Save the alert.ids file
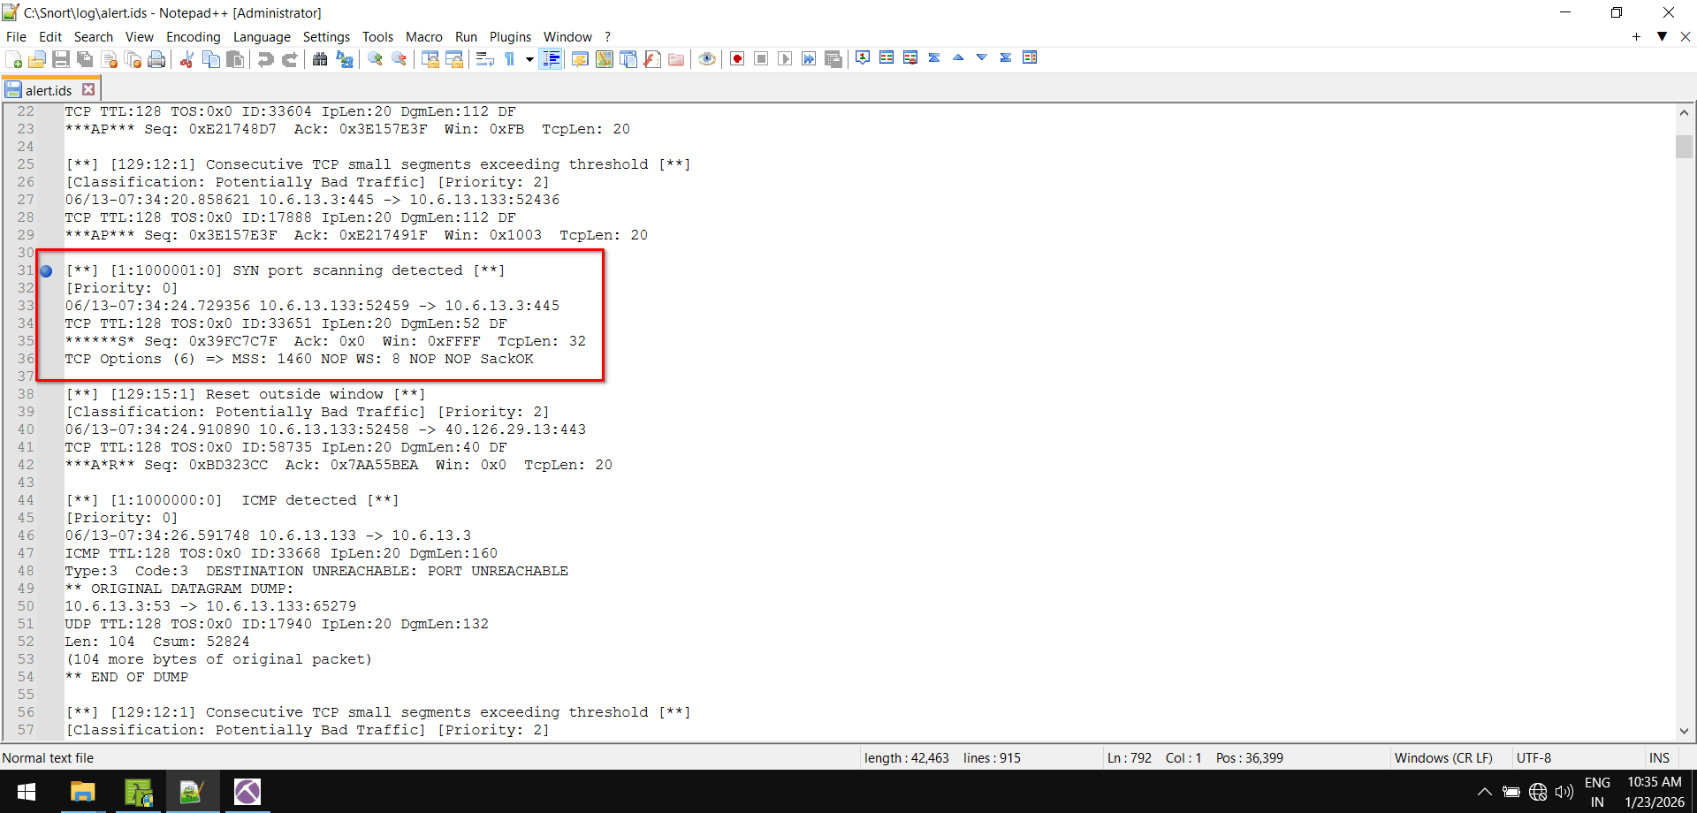 (61, 58)
